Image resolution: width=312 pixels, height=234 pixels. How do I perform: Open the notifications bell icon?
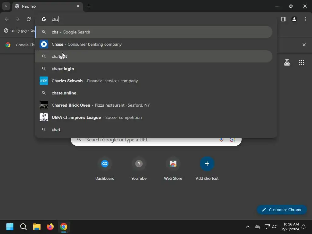[x=304, y=227]
